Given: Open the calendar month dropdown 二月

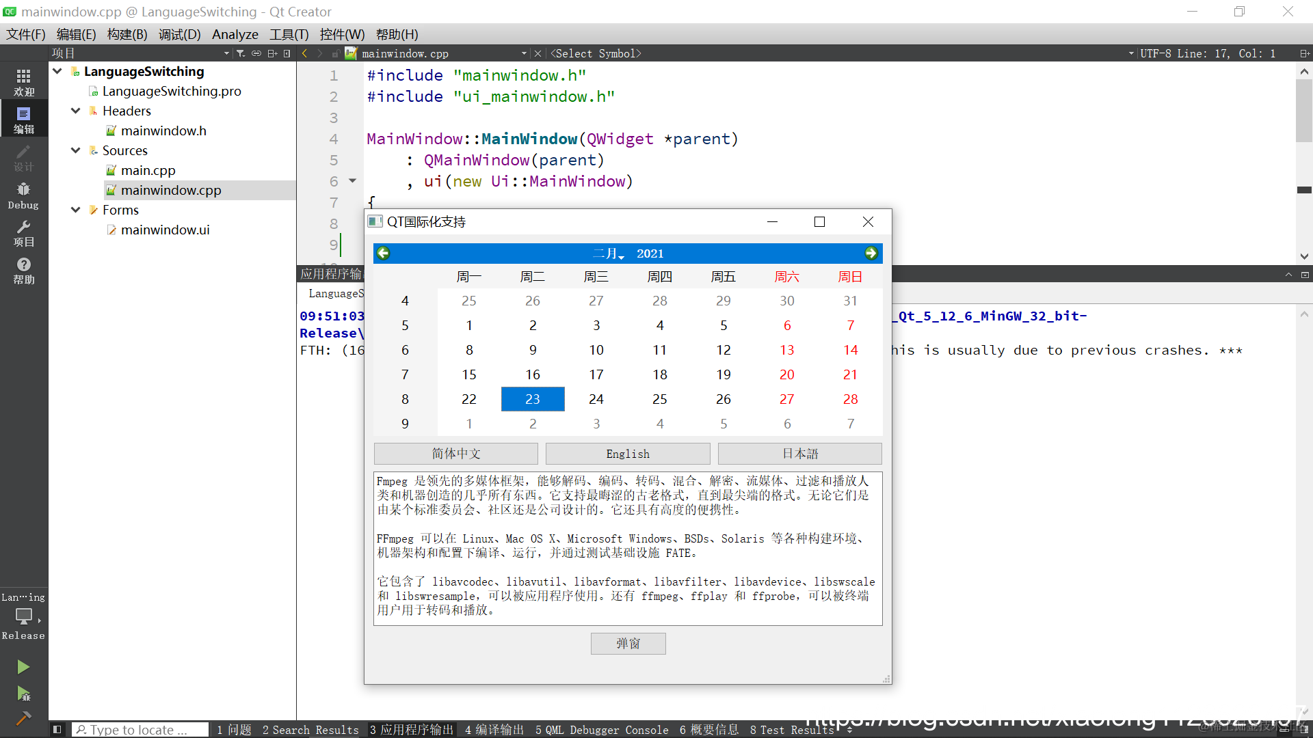Looking at the screenshot, I should click(x=608, y=254).
